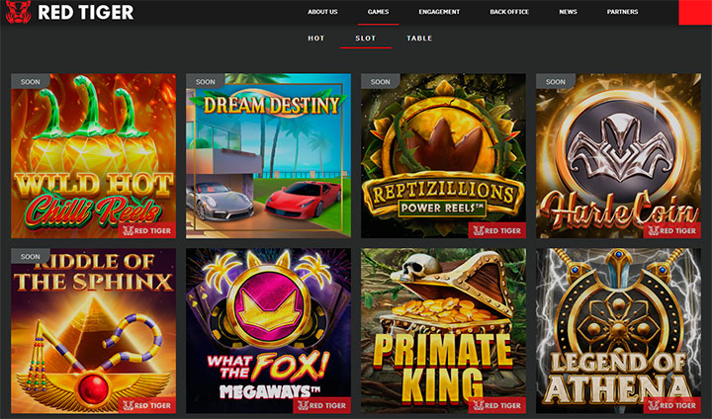This screenshot has width=712, height=419.
Task: Open the Partners page link
Action: coord(622,12)
